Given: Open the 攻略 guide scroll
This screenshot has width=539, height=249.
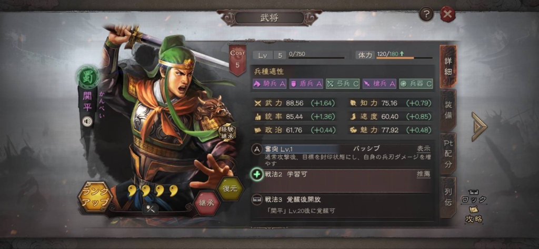Looking at the screenshot, I should 474,216.
